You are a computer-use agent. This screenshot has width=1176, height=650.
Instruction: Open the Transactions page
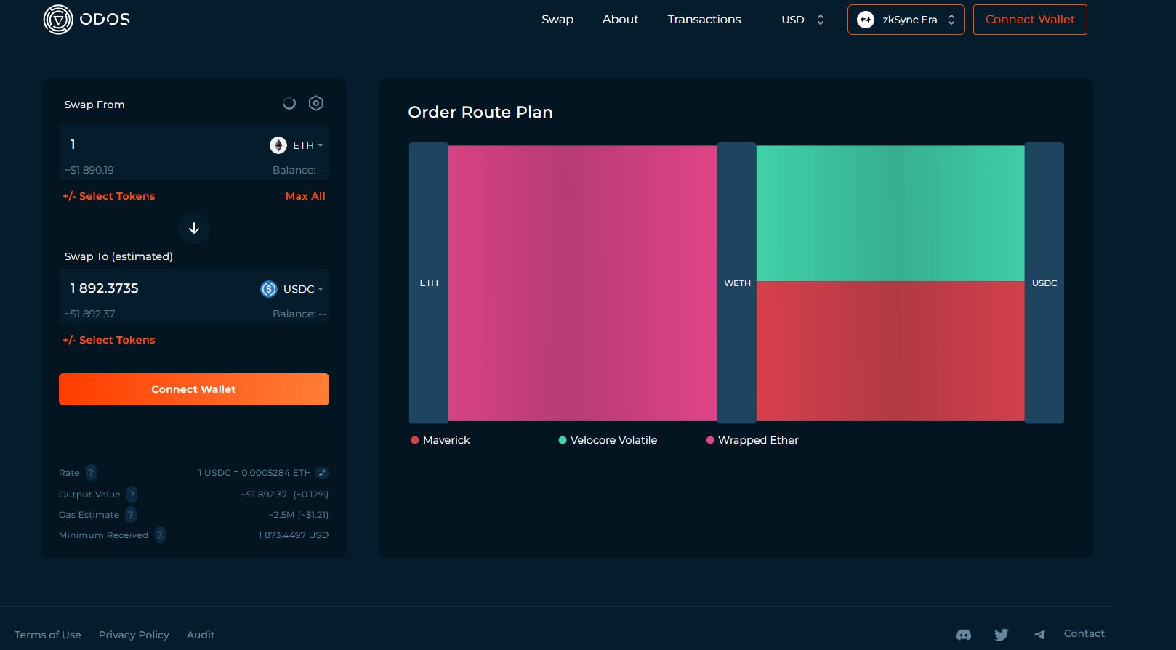704,20
